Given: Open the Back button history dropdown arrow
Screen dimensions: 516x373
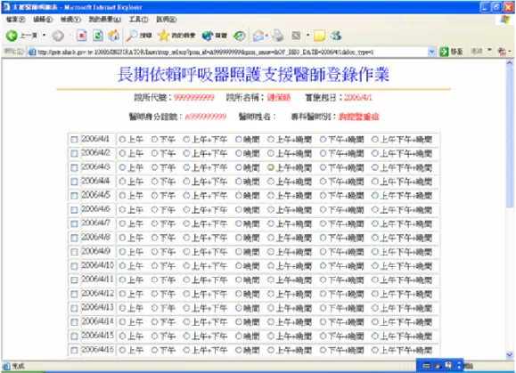Looking at the screenshot, I should pyautogui.click(x=44, y=36).
